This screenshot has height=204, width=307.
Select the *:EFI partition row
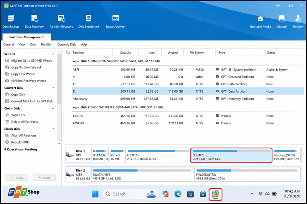tap(188, 70)
